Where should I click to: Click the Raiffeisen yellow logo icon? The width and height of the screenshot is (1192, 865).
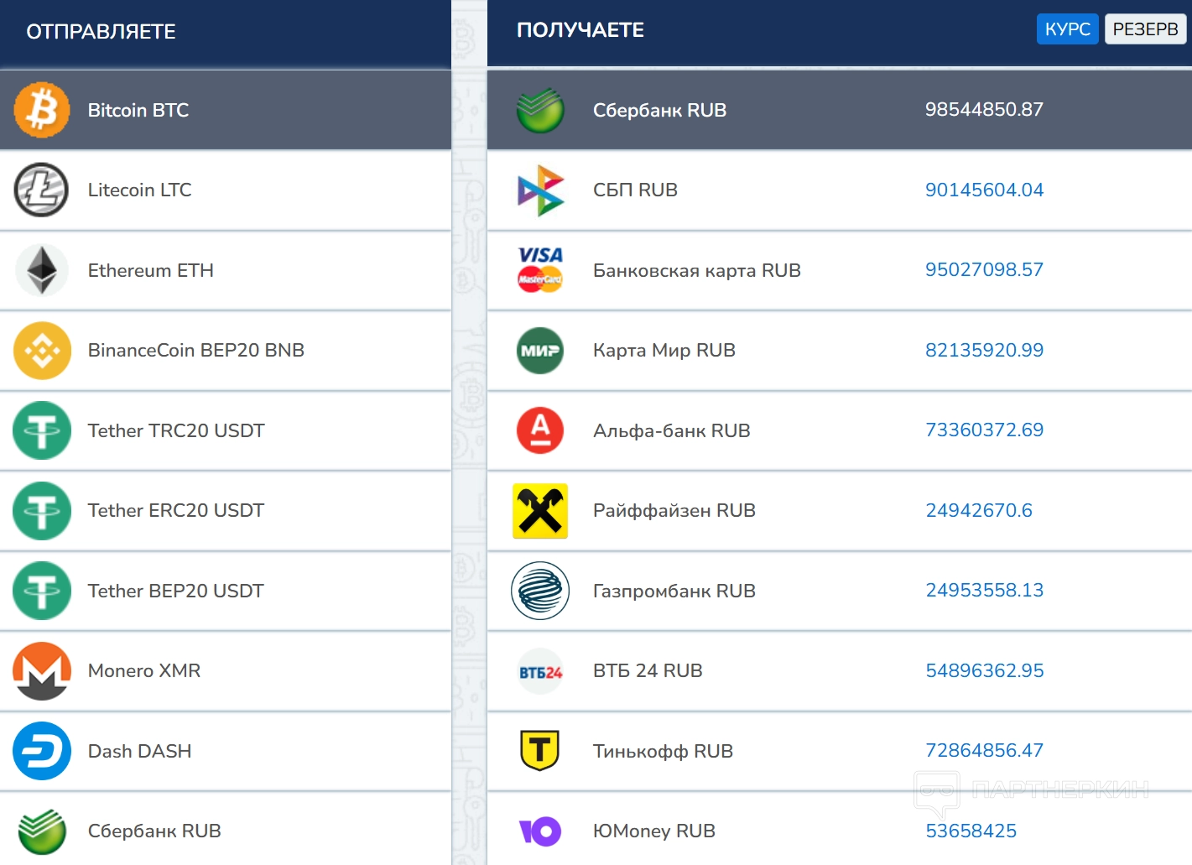540,511
